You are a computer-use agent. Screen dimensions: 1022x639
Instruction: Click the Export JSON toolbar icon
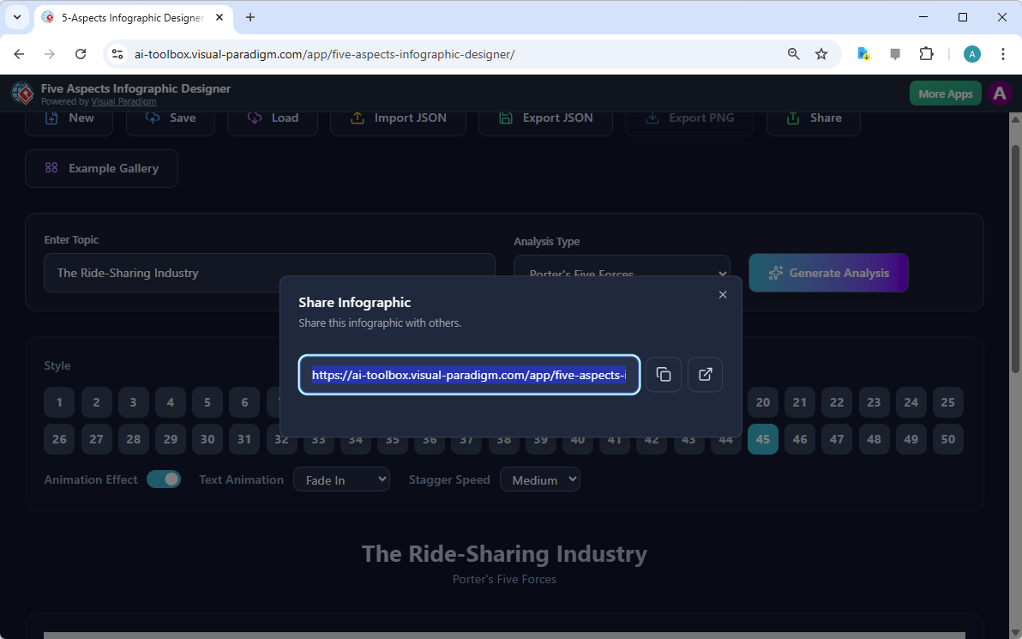545,118
